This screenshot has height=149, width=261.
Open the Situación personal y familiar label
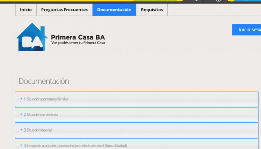(48, 99)
